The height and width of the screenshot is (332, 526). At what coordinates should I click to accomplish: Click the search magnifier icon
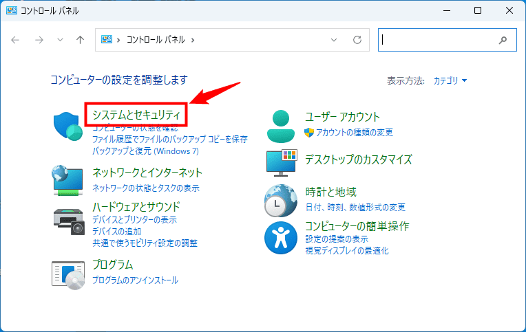pyautogui.click(x=503, y=40)
